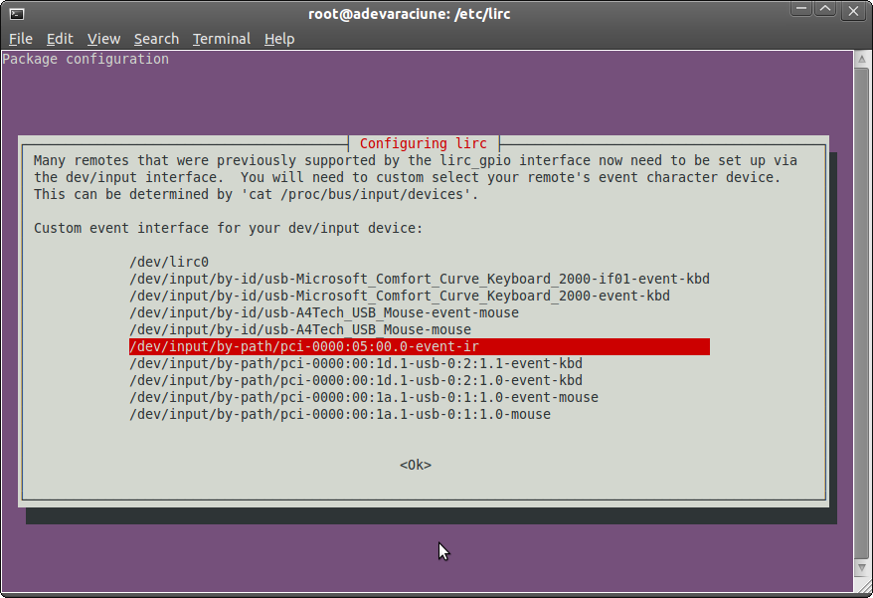This screenshot has height=598, width=873.
Task: Open the Search menu
Action: (156, 39)
